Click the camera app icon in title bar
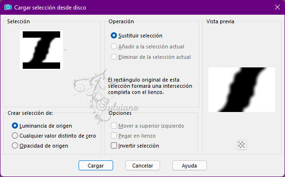Viewport: 285px width, 177px height. [x=8, y=7]
